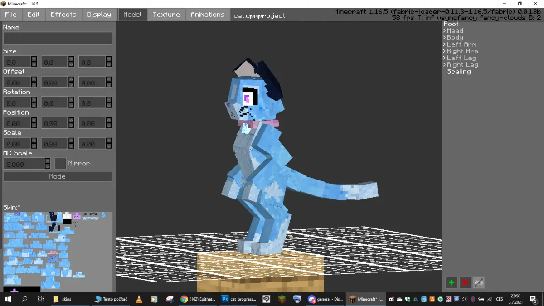Switch to Photoshop cat_progress taskbar item
This screenshot has width=544, height=306.
click(239, 299)
